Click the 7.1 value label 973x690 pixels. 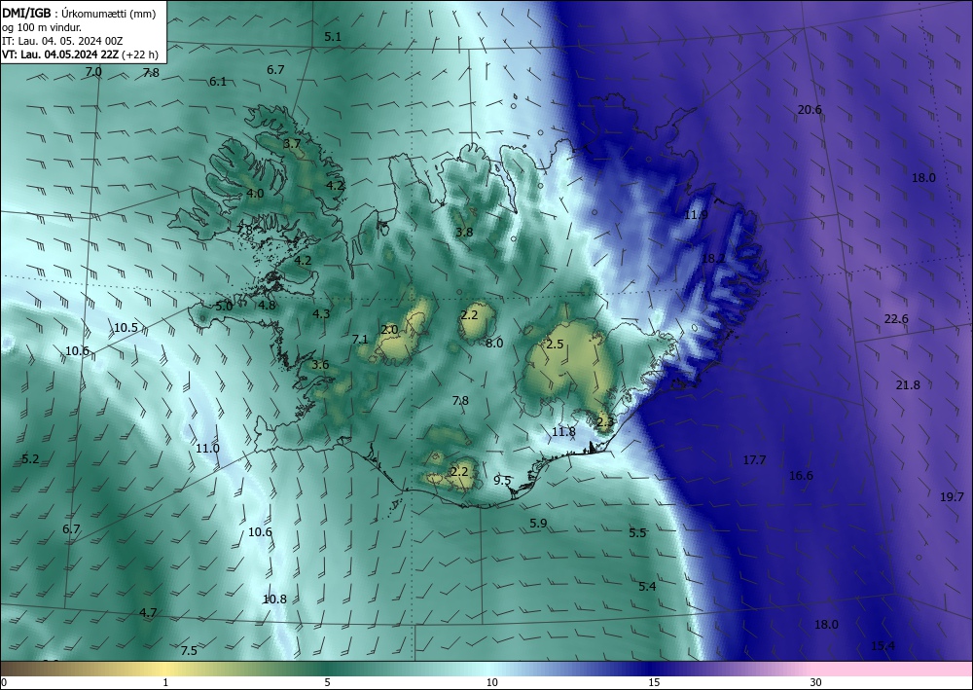click(x=360, y=339)
